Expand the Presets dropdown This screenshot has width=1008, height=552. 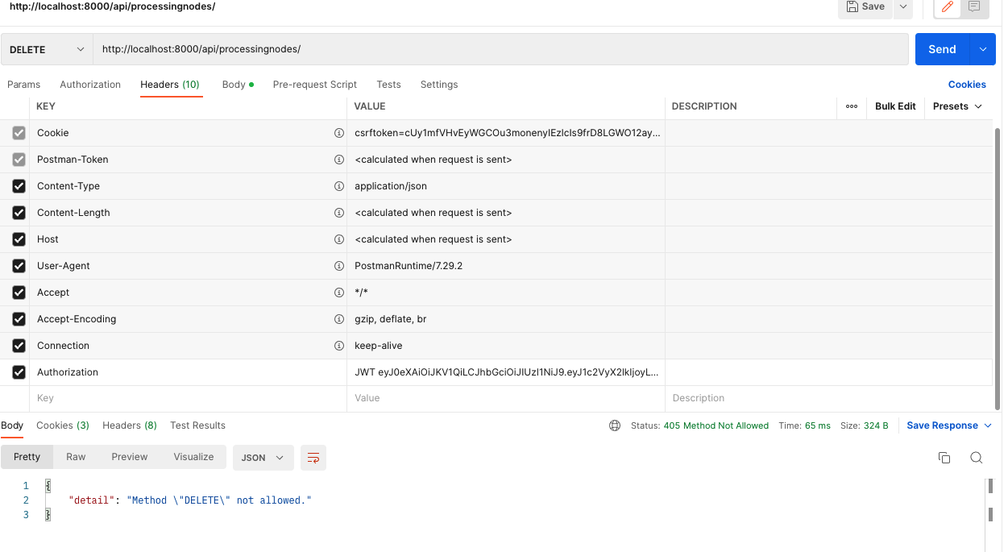point(957,106)
